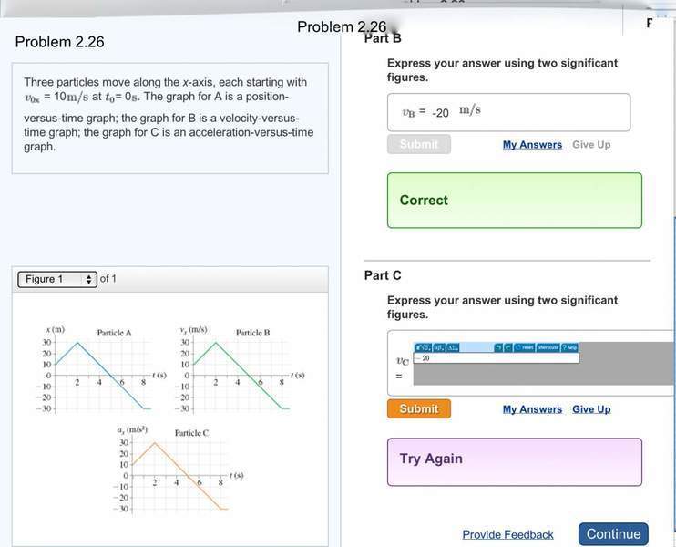
Task: Click the vB answer box
Action: point(508,112)
